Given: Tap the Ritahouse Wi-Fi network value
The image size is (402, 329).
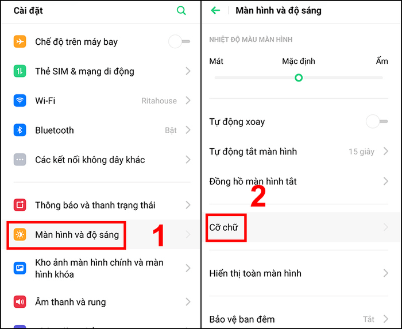Looking at the screenshot, I should coord(159,100).
